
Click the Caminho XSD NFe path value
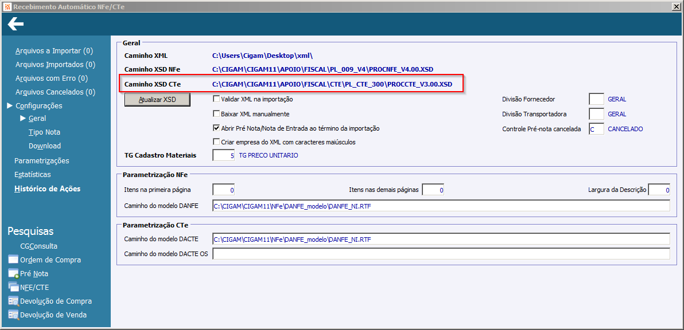pos(323,69)
